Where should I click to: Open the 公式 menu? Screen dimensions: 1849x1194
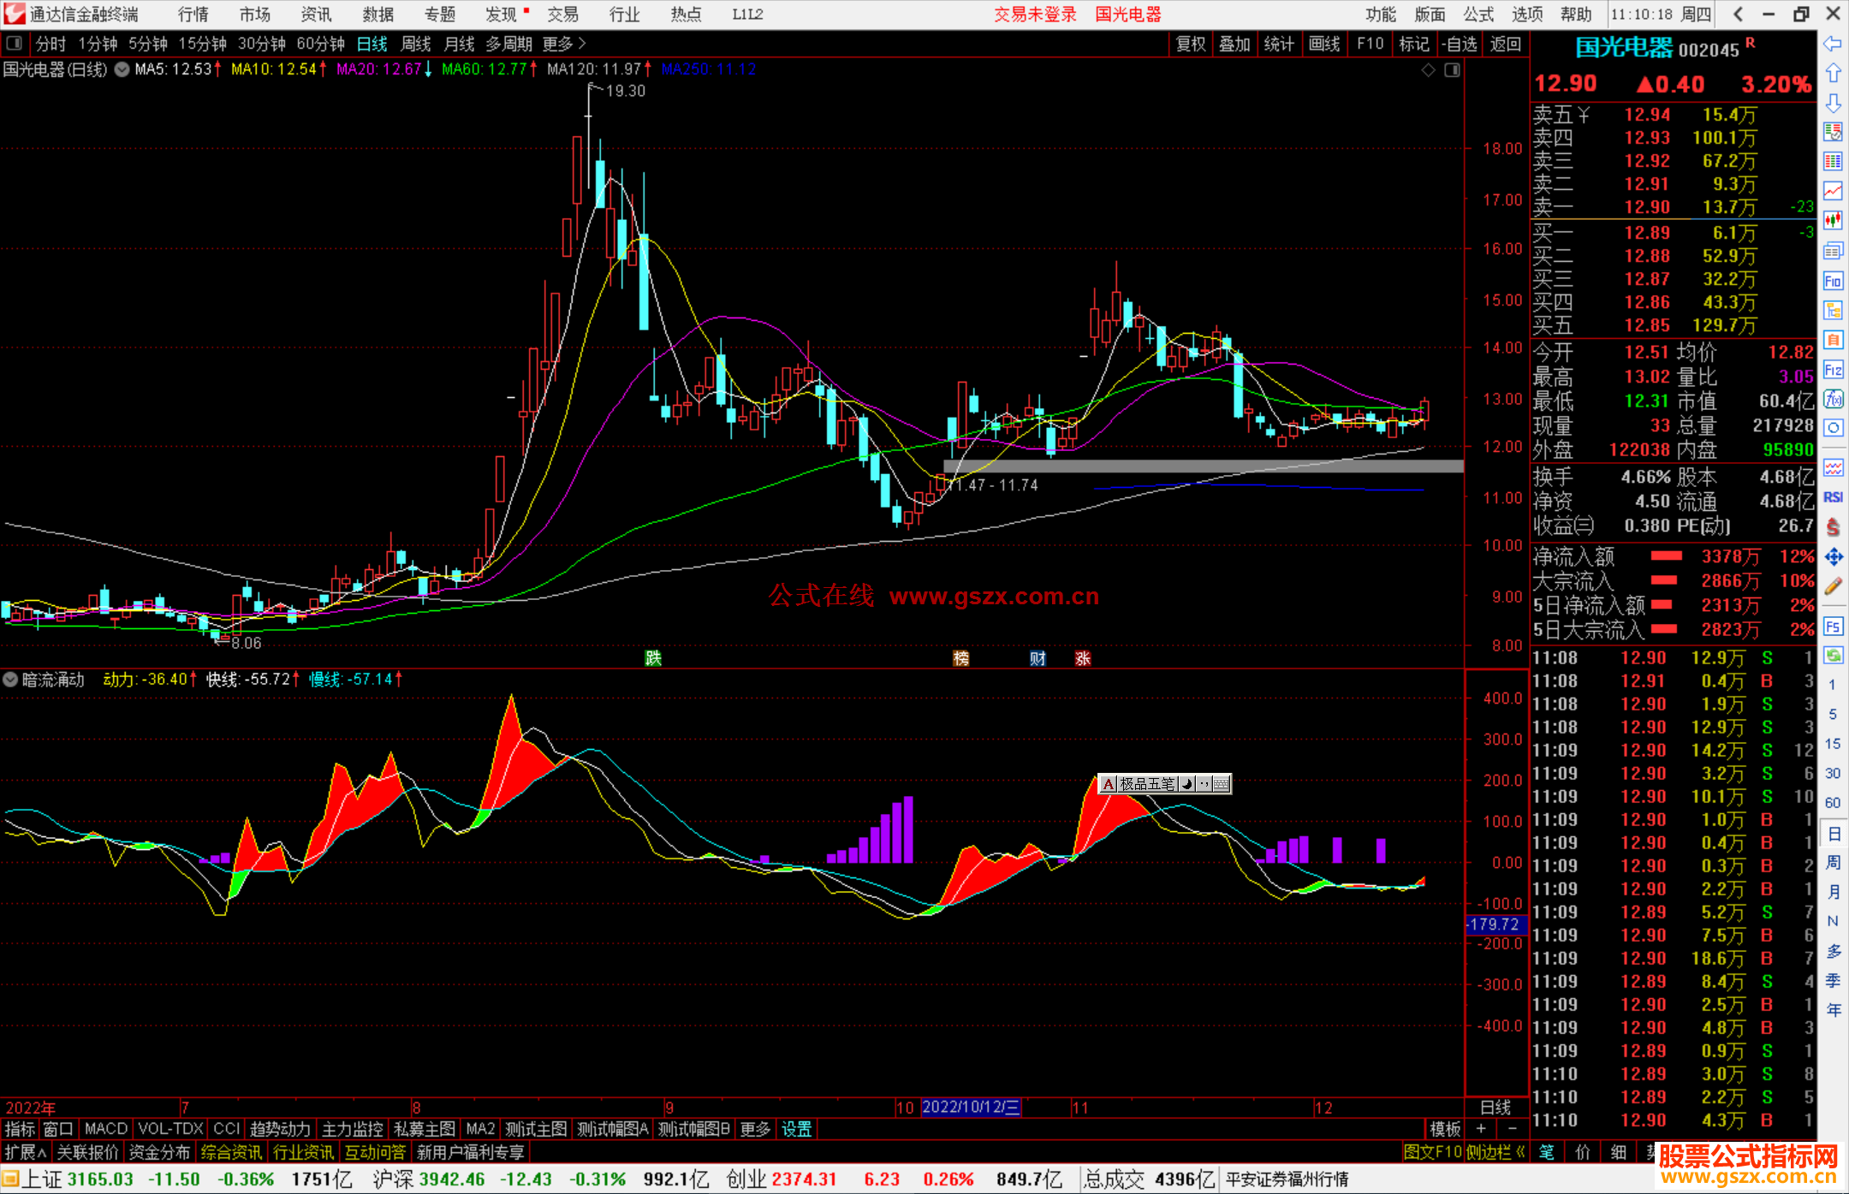click(1477, 15)
